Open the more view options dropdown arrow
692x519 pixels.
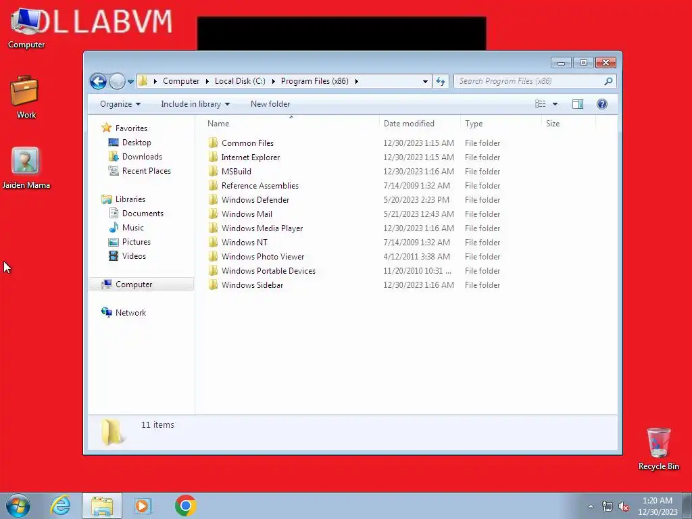click(555, 104)
